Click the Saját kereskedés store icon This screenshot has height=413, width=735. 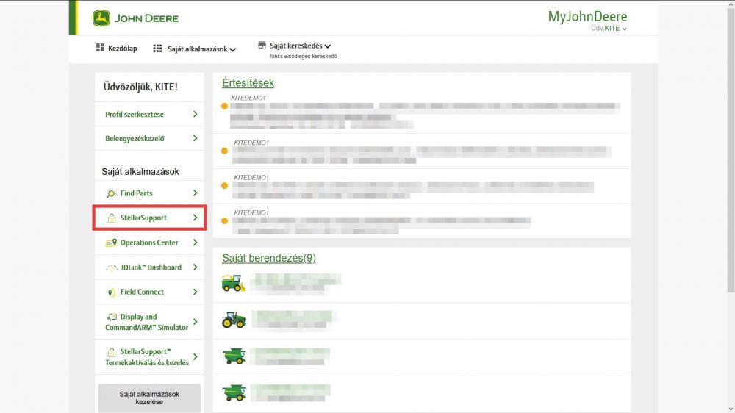coord(262,45)
